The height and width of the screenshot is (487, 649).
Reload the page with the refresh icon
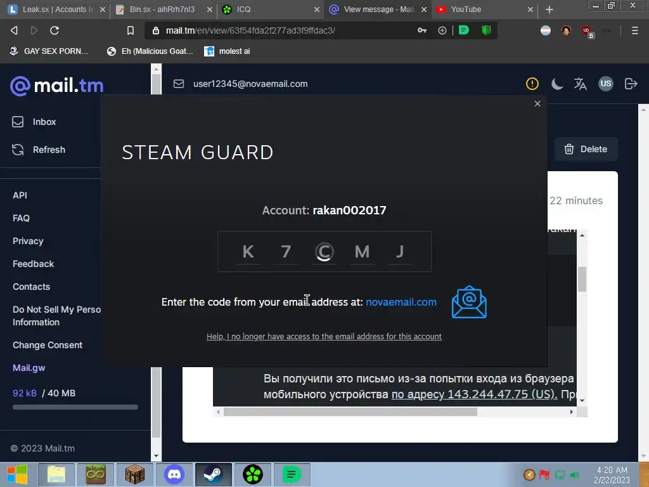click(55, 30)
